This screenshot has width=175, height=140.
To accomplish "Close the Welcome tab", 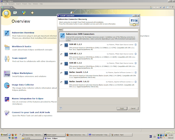I will coord(11,7).
